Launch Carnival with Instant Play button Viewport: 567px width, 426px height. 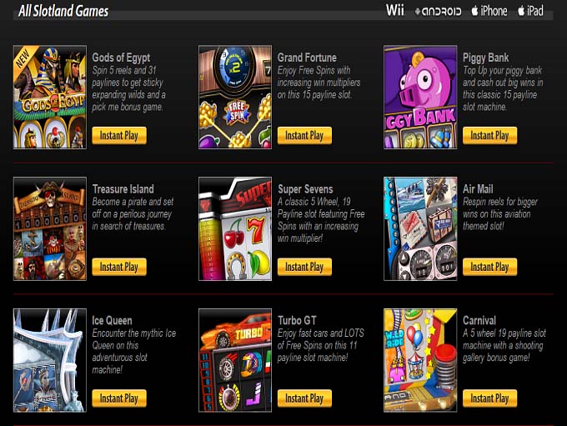tap(489, 398)
